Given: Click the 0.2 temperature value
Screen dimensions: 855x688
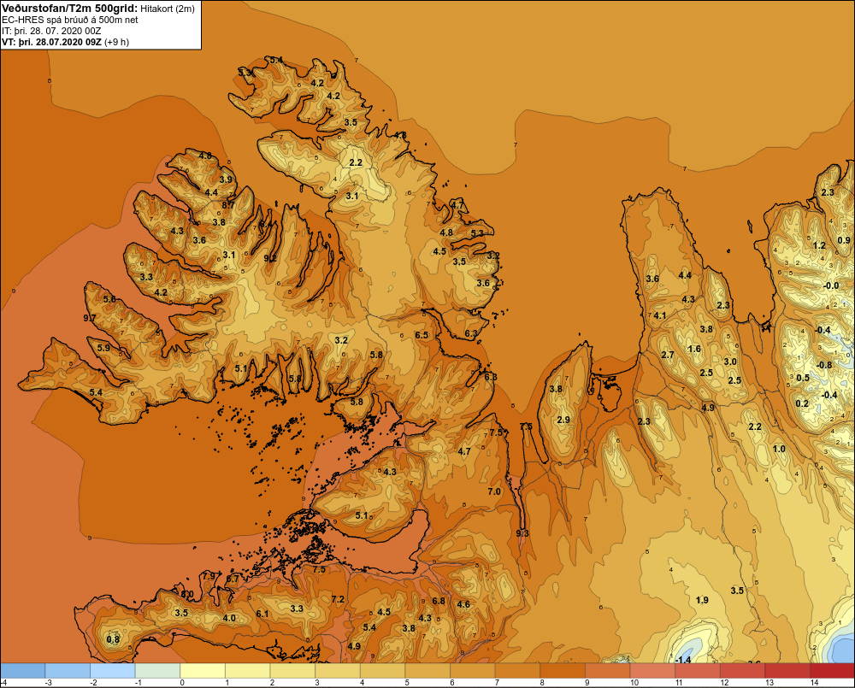Looking at the screenshot, I should point(802,403).
